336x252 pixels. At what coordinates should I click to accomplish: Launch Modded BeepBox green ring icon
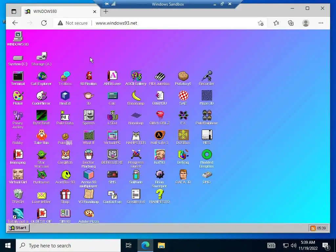pos(207,159)
